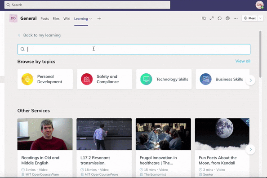267x178 pixels.
Task: Open L17.2 Resonant transmission video thumbnail
Action: [x=104, y=134]
